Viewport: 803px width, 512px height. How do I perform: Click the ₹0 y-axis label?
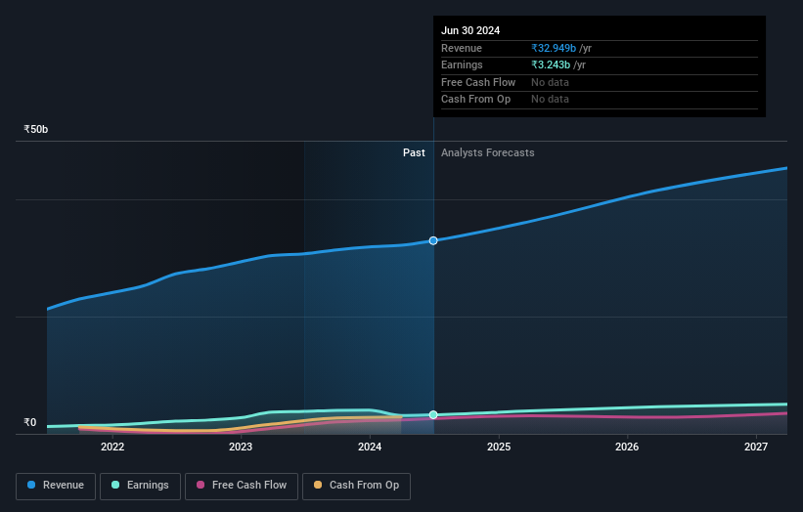pyautogui.click(x=30, y=422)
